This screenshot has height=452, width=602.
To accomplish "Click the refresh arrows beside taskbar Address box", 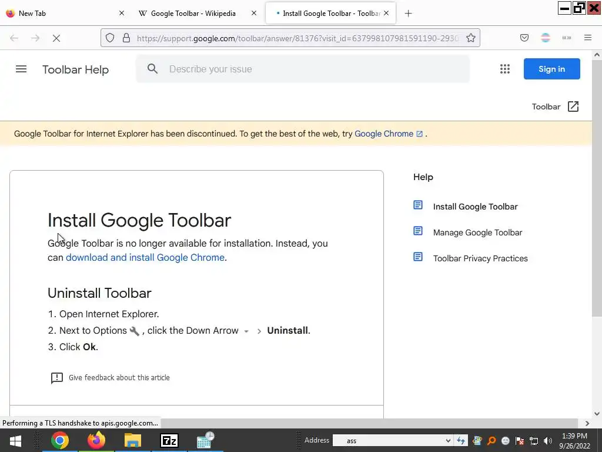I will point(461,441).
